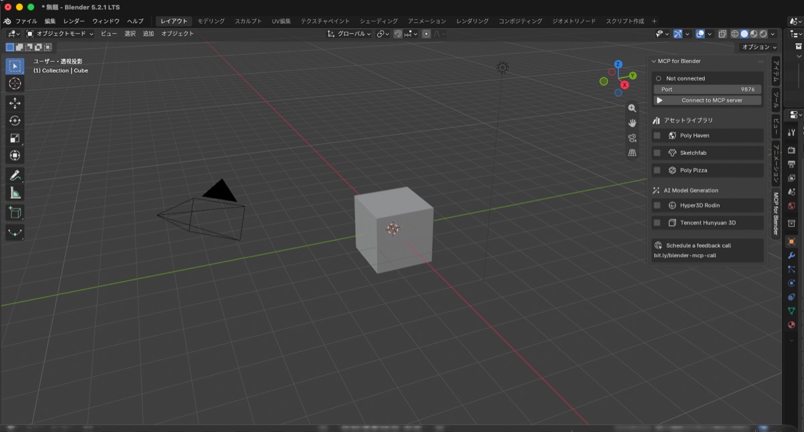Enable the Tencent Hunyuan 3D checkbox
This screenshot has width=804, height=432.
657,222
